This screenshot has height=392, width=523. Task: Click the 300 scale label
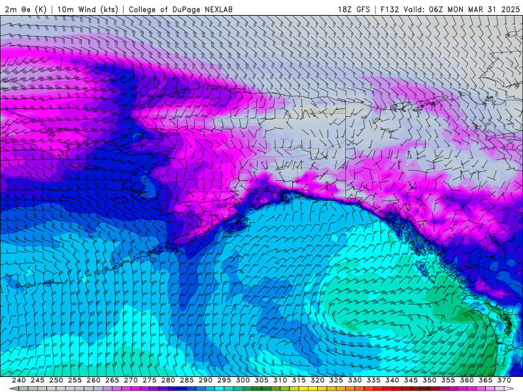(x=243, y=380)
